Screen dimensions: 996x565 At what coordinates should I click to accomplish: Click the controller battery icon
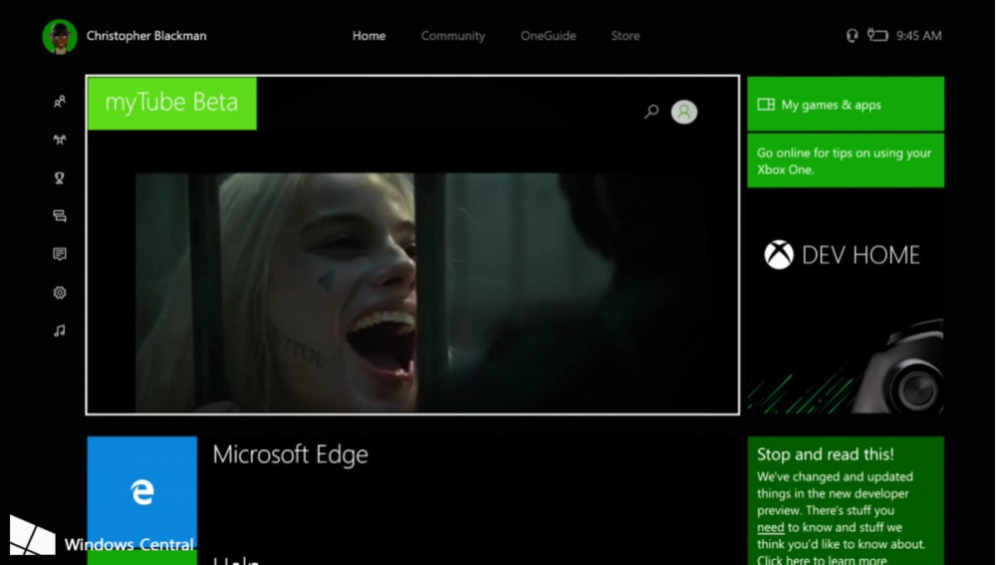click(x=876, y=36)
